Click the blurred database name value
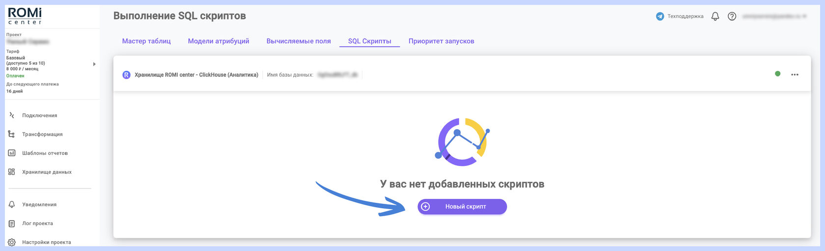Image resolution: width=825 pixels, height=251 pixels. [338, 75]
